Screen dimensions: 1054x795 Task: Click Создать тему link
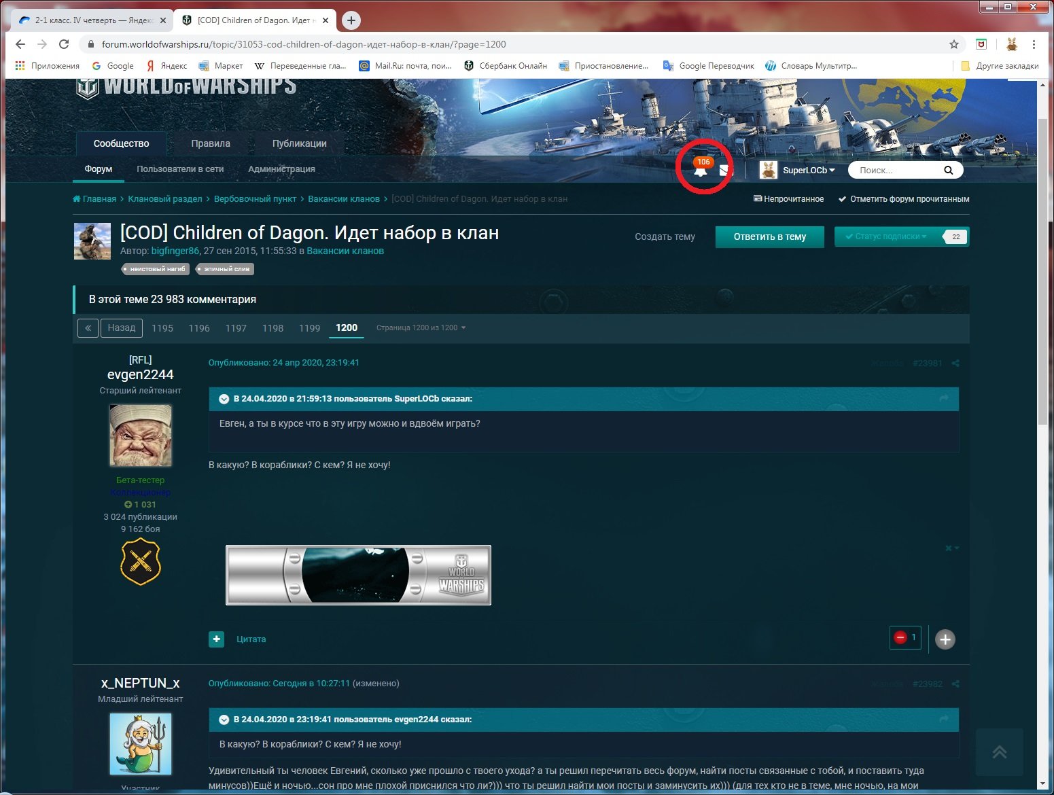(665, 236)
